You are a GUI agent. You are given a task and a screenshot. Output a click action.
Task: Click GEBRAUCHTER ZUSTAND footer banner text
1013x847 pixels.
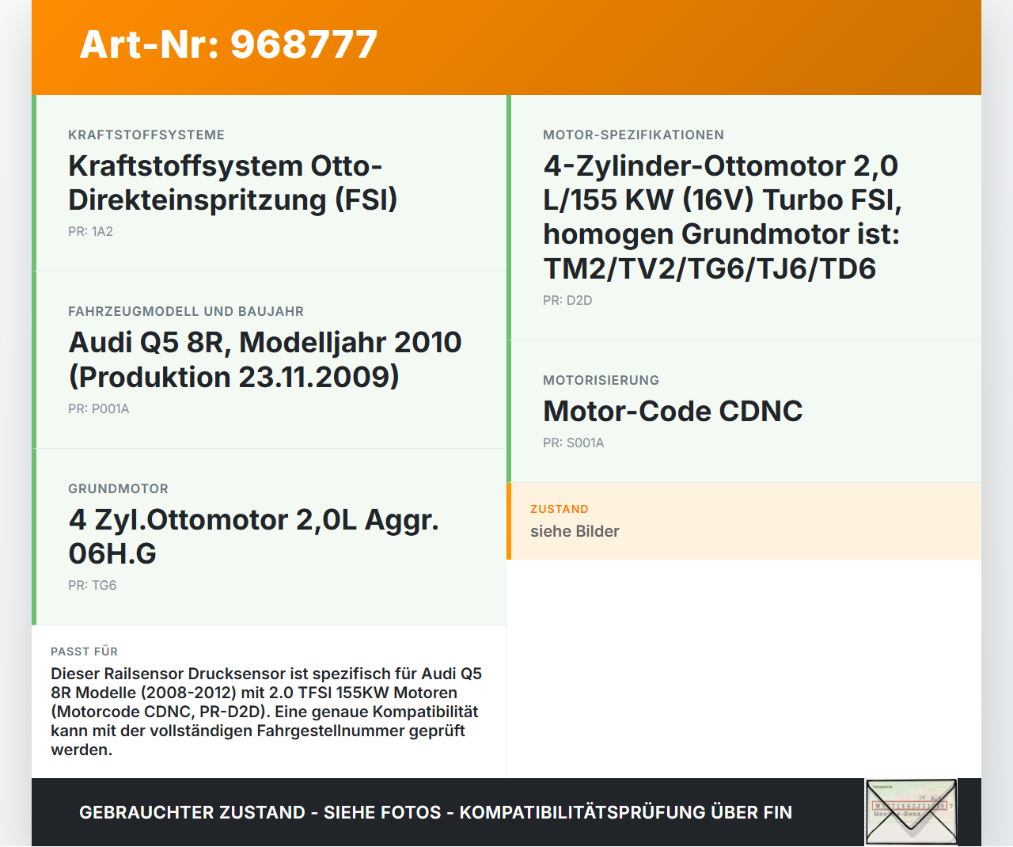coord(435,812)
